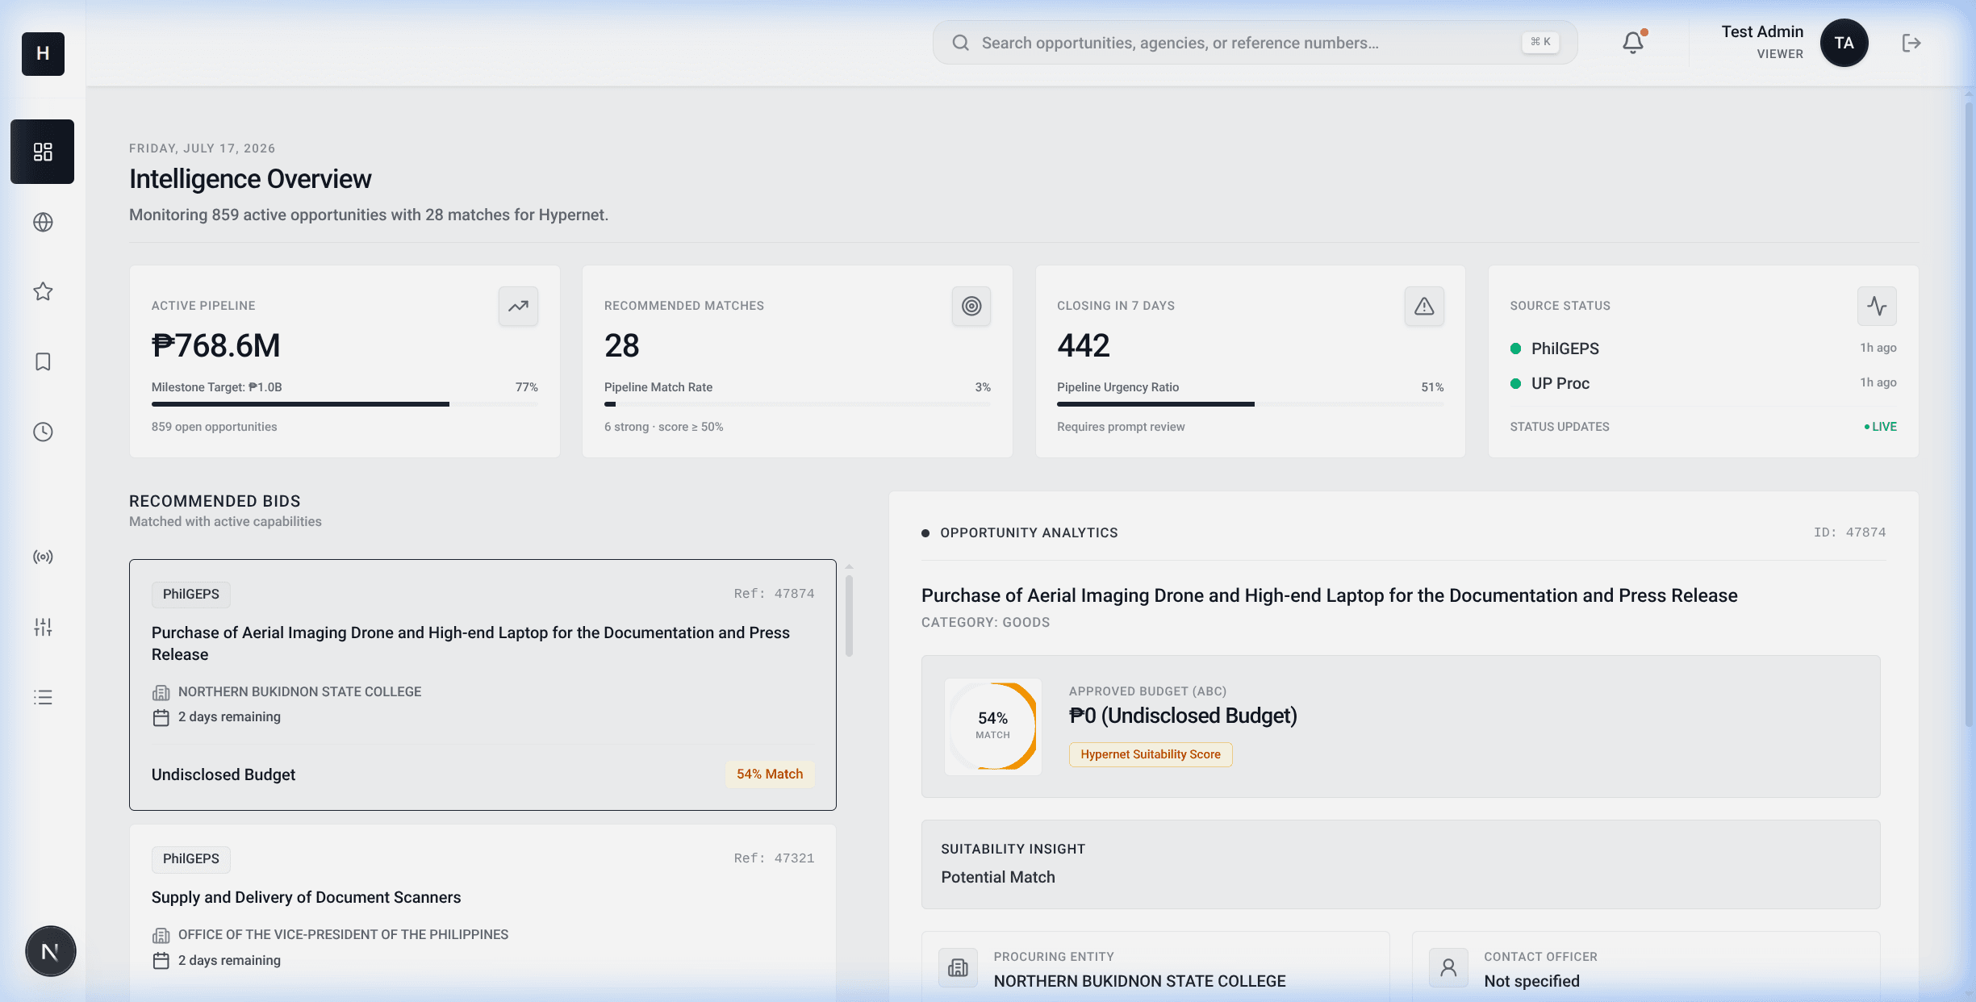Click 'OFFICE OF THE VICE-PRESIDENT OF THE PHILIPPINES'
Viewport: 1976px width, 1002px height.
click(343, 934)
